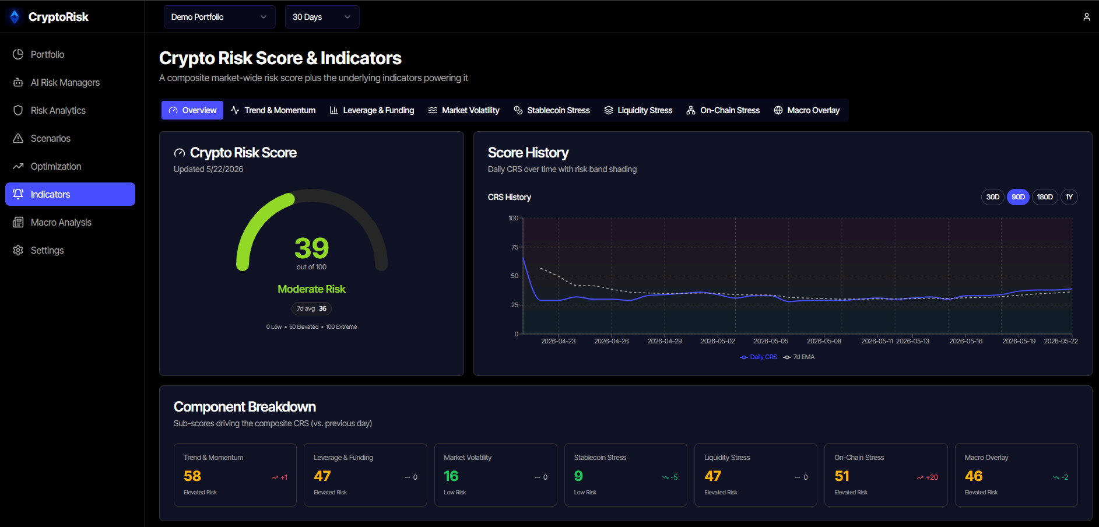This screenshot has height=527, width=1099.
Task: Click the Market Volatility score 16
Action: pos(451,476)
